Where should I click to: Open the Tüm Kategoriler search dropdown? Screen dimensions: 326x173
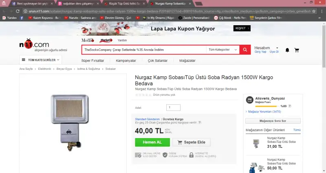222,50
